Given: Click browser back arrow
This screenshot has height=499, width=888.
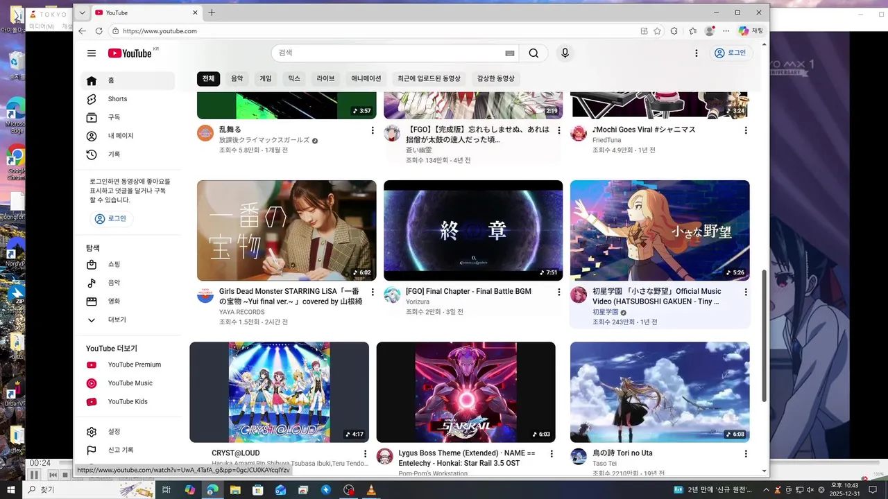Looking at the screenshot, I should pos(83,31).
